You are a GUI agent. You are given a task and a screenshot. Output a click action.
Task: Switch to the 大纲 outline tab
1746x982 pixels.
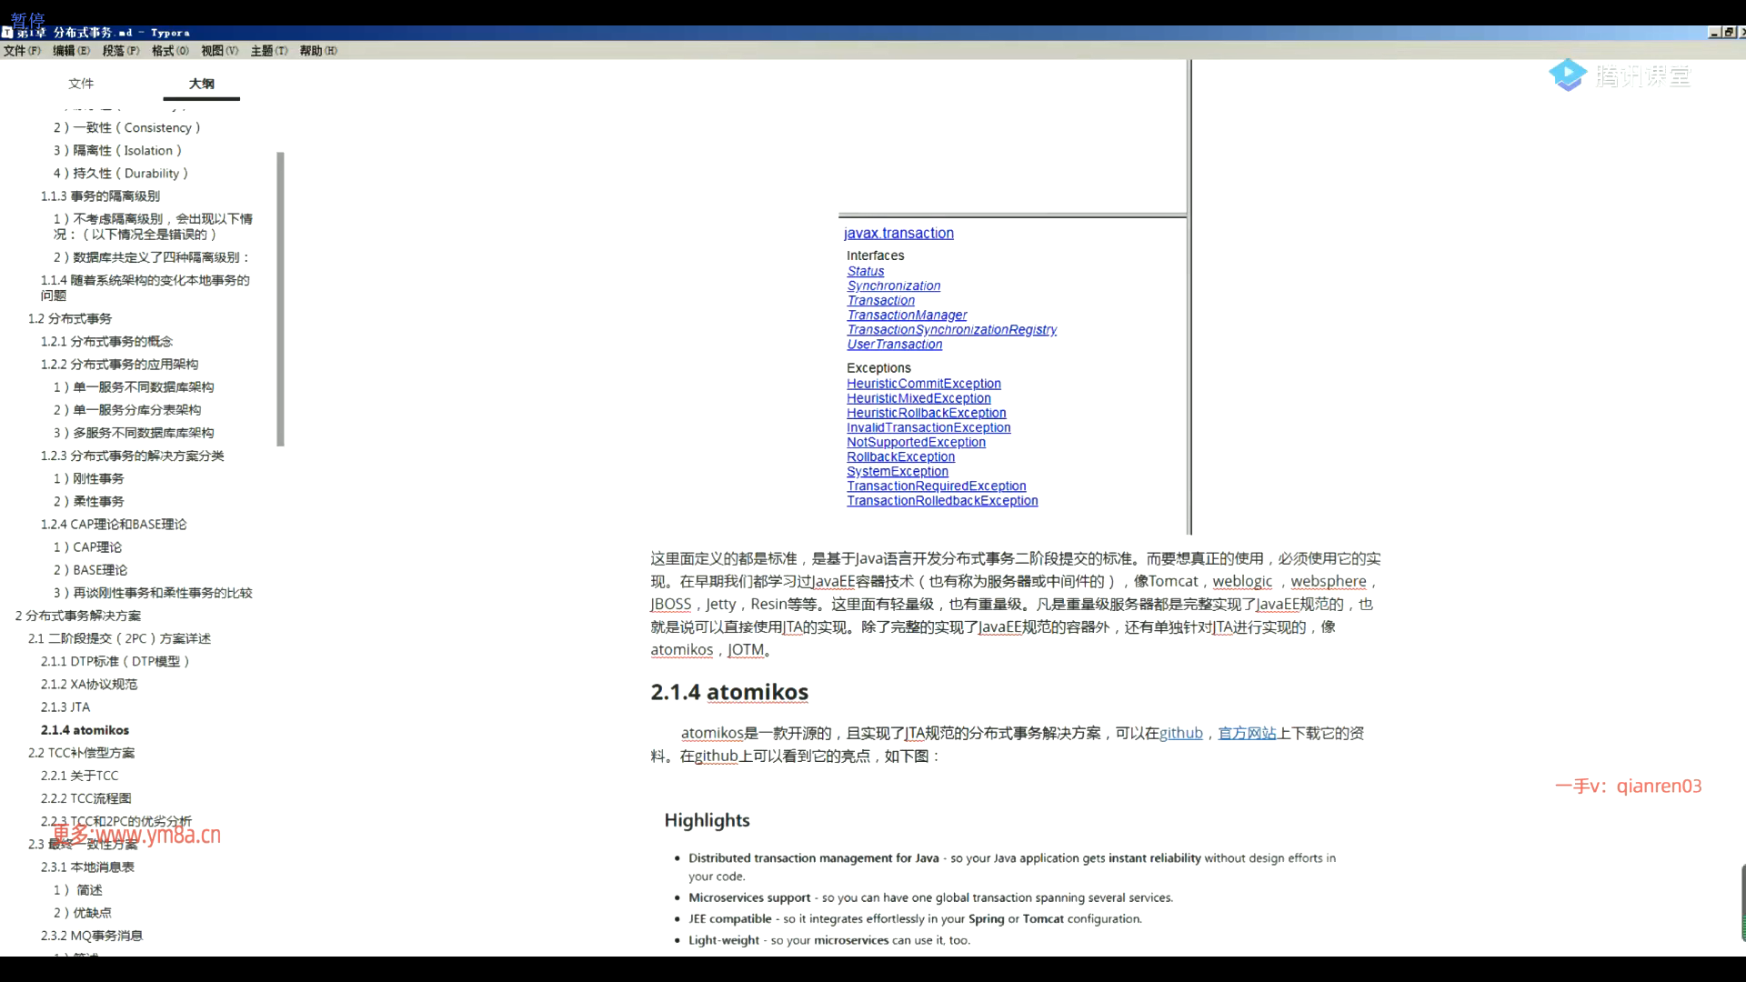(x=201, y=84)
